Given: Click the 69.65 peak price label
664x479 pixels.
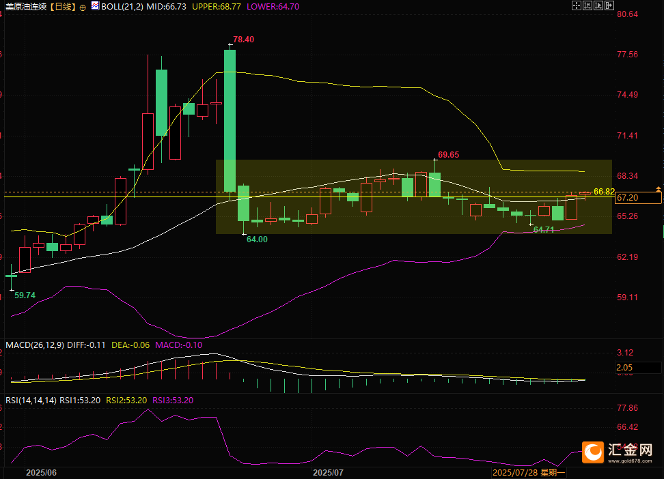Looking at the screenshot, I should click(448, 155).
